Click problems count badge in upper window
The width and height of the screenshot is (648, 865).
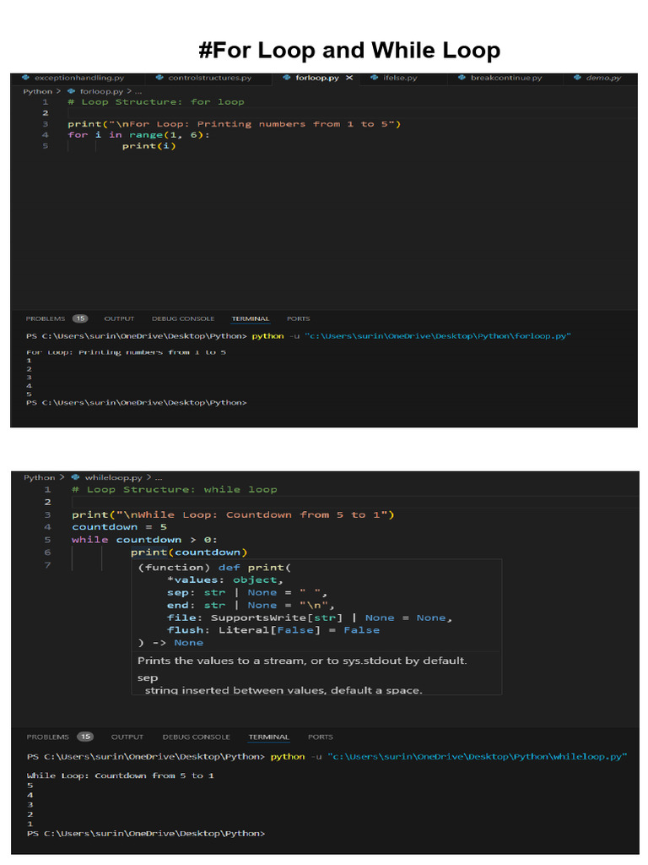[x=80, y=318]
